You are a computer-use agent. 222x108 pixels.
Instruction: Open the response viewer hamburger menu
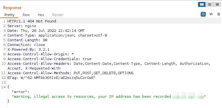219,14
